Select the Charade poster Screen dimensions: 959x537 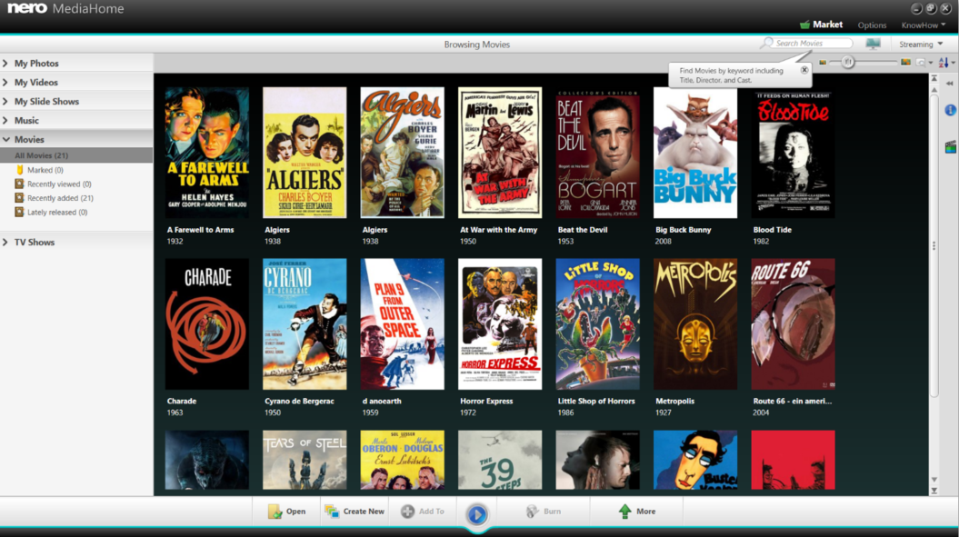[206, 324]
